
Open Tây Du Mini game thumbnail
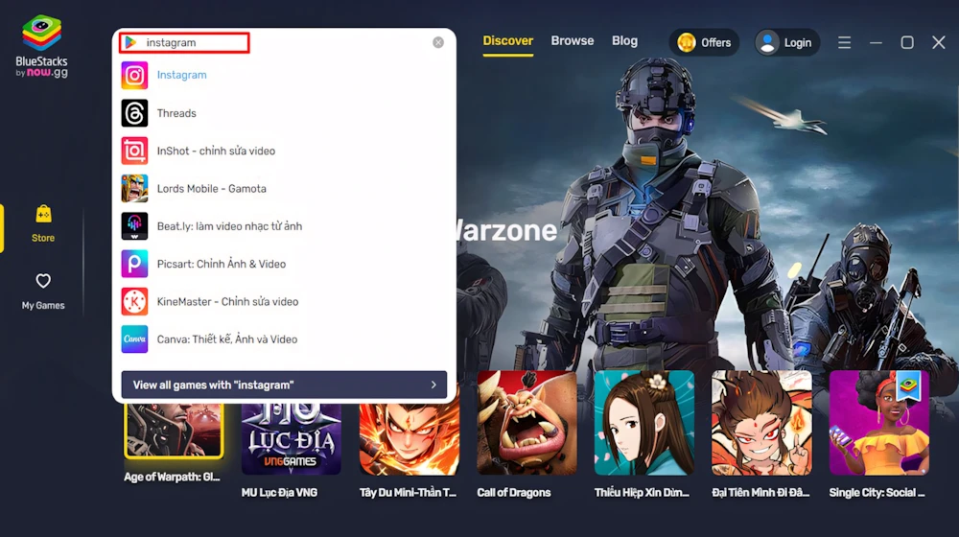409,438
